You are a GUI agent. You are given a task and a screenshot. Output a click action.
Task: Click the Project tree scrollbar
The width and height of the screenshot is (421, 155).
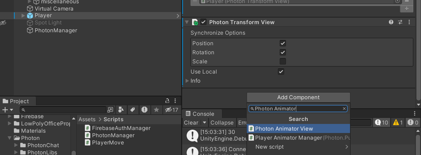[73, 153]
